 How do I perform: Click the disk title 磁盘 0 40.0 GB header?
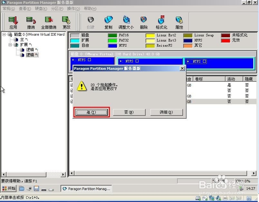click(x=115, y=54)
